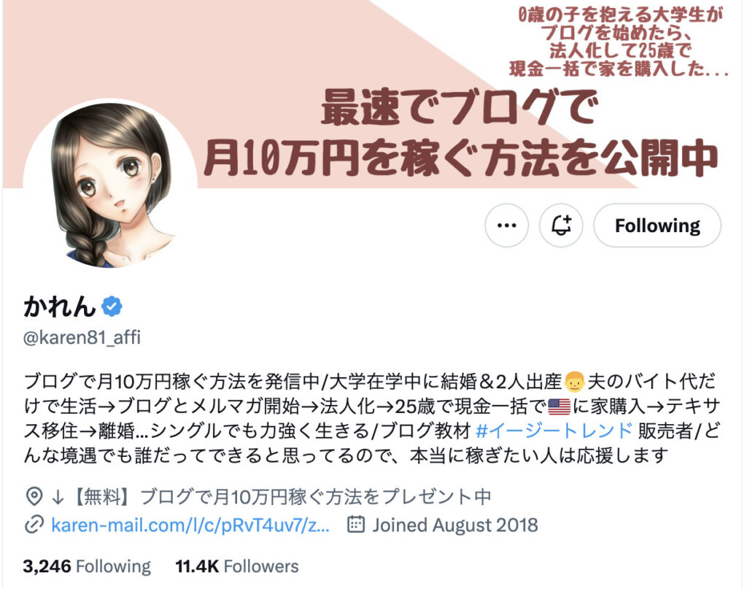747x589 pixels.
Task: Click the location text about 無料 ブログ
Action: coord(271,497)
